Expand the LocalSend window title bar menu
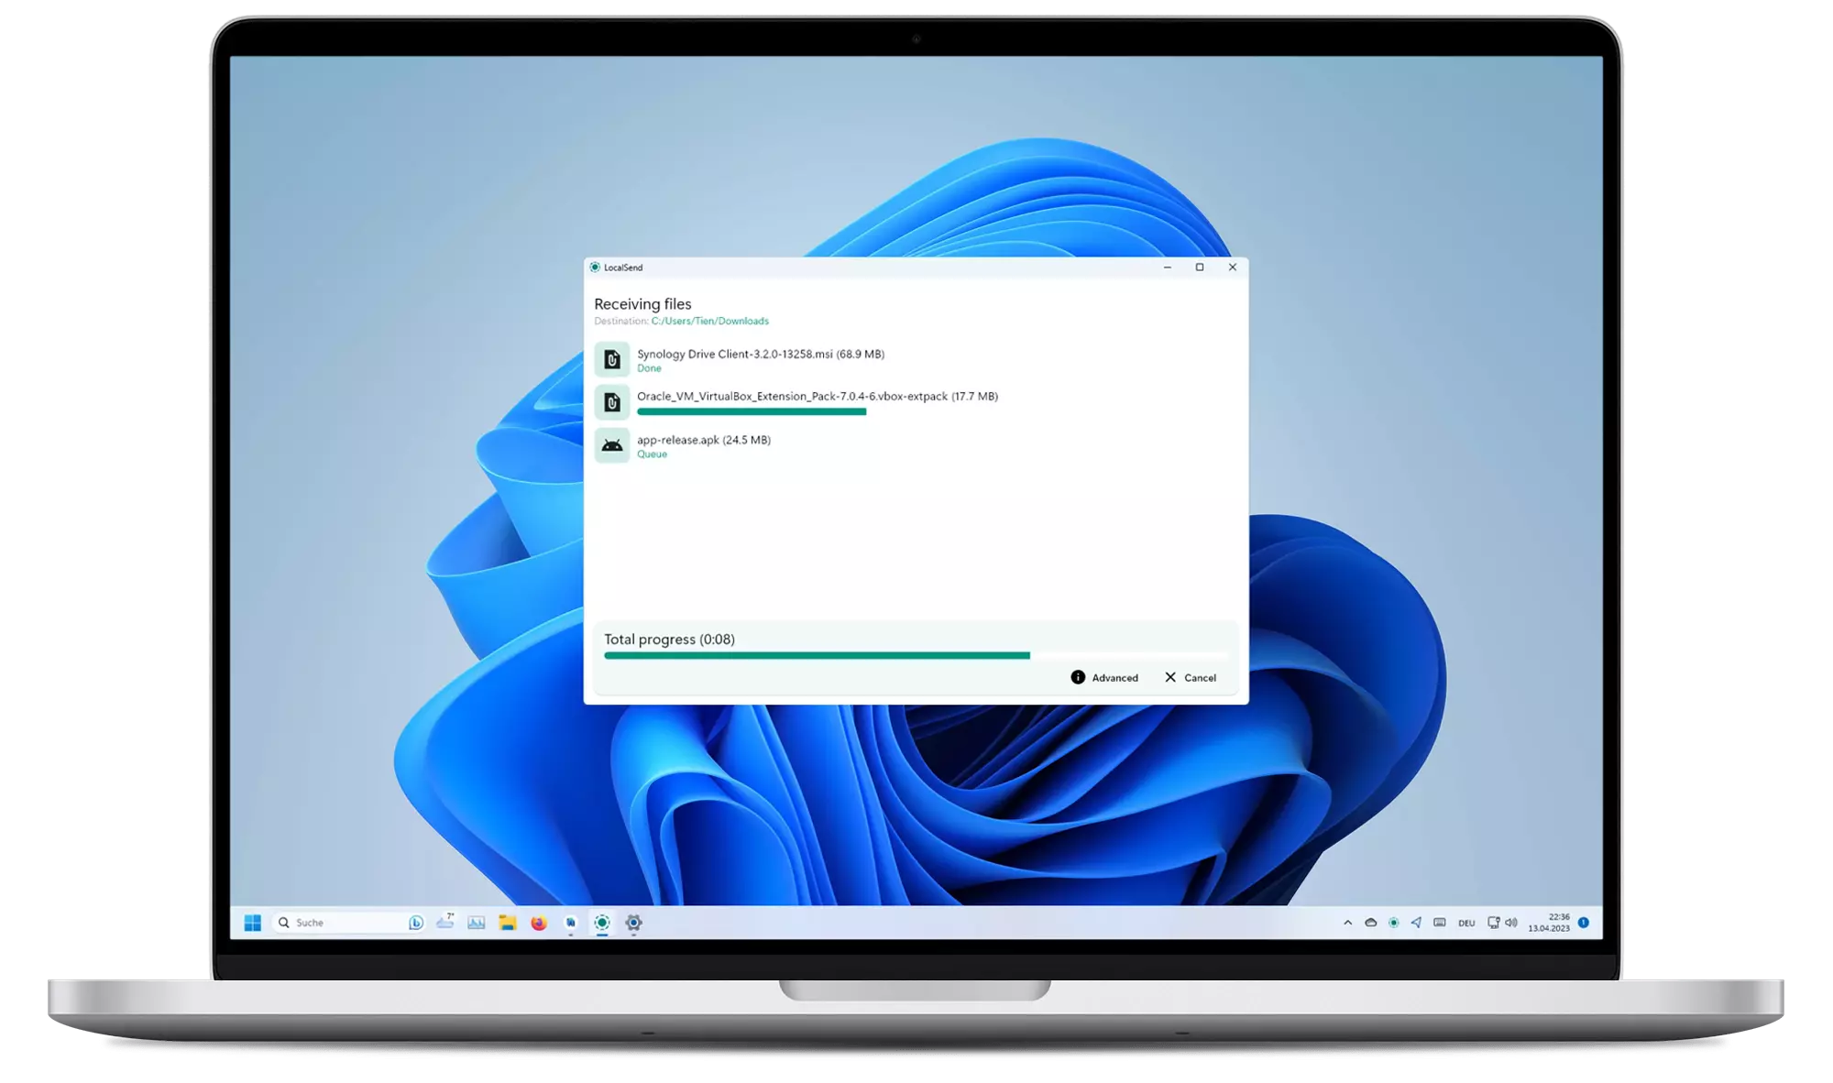 597,267
